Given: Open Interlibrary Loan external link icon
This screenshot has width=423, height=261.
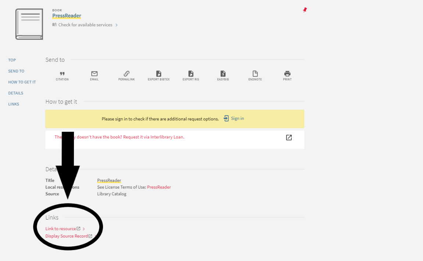Looking at the screenshot, I should point(289,138).
